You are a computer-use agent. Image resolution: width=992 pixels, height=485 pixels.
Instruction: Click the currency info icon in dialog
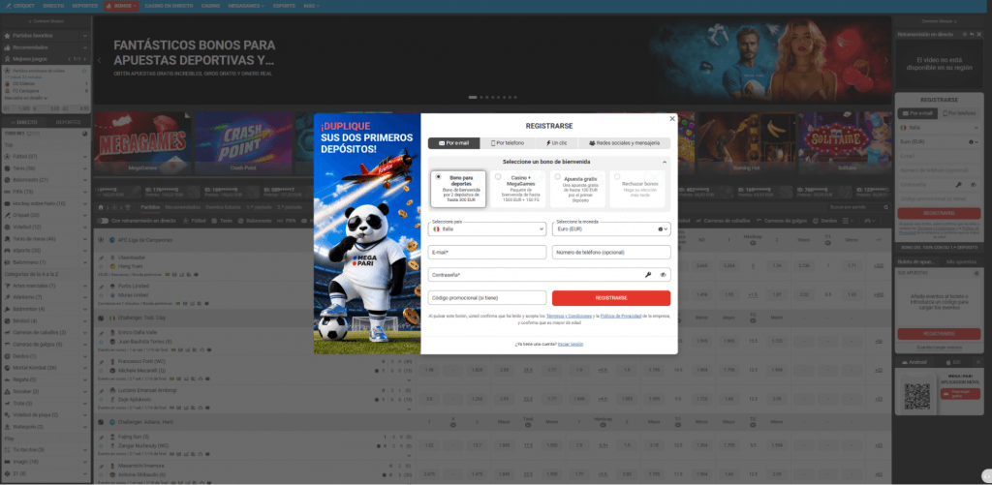pyautogui.click(x=660, y=228)
